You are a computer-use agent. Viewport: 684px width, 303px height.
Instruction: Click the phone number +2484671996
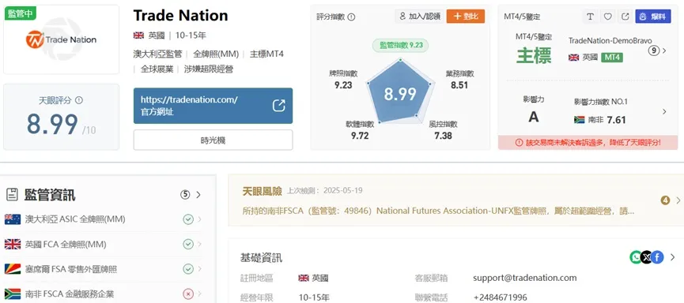500,297
